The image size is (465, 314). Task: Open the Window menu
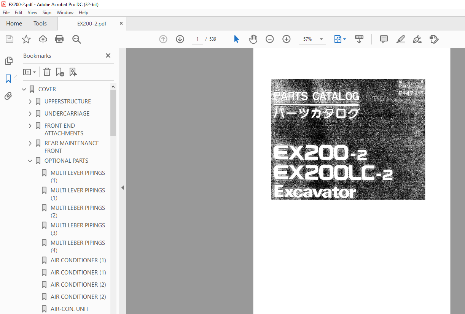65,13
